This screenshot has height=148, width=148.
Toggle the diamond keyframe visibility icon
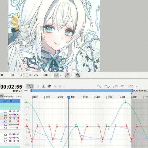pos(78,75)
